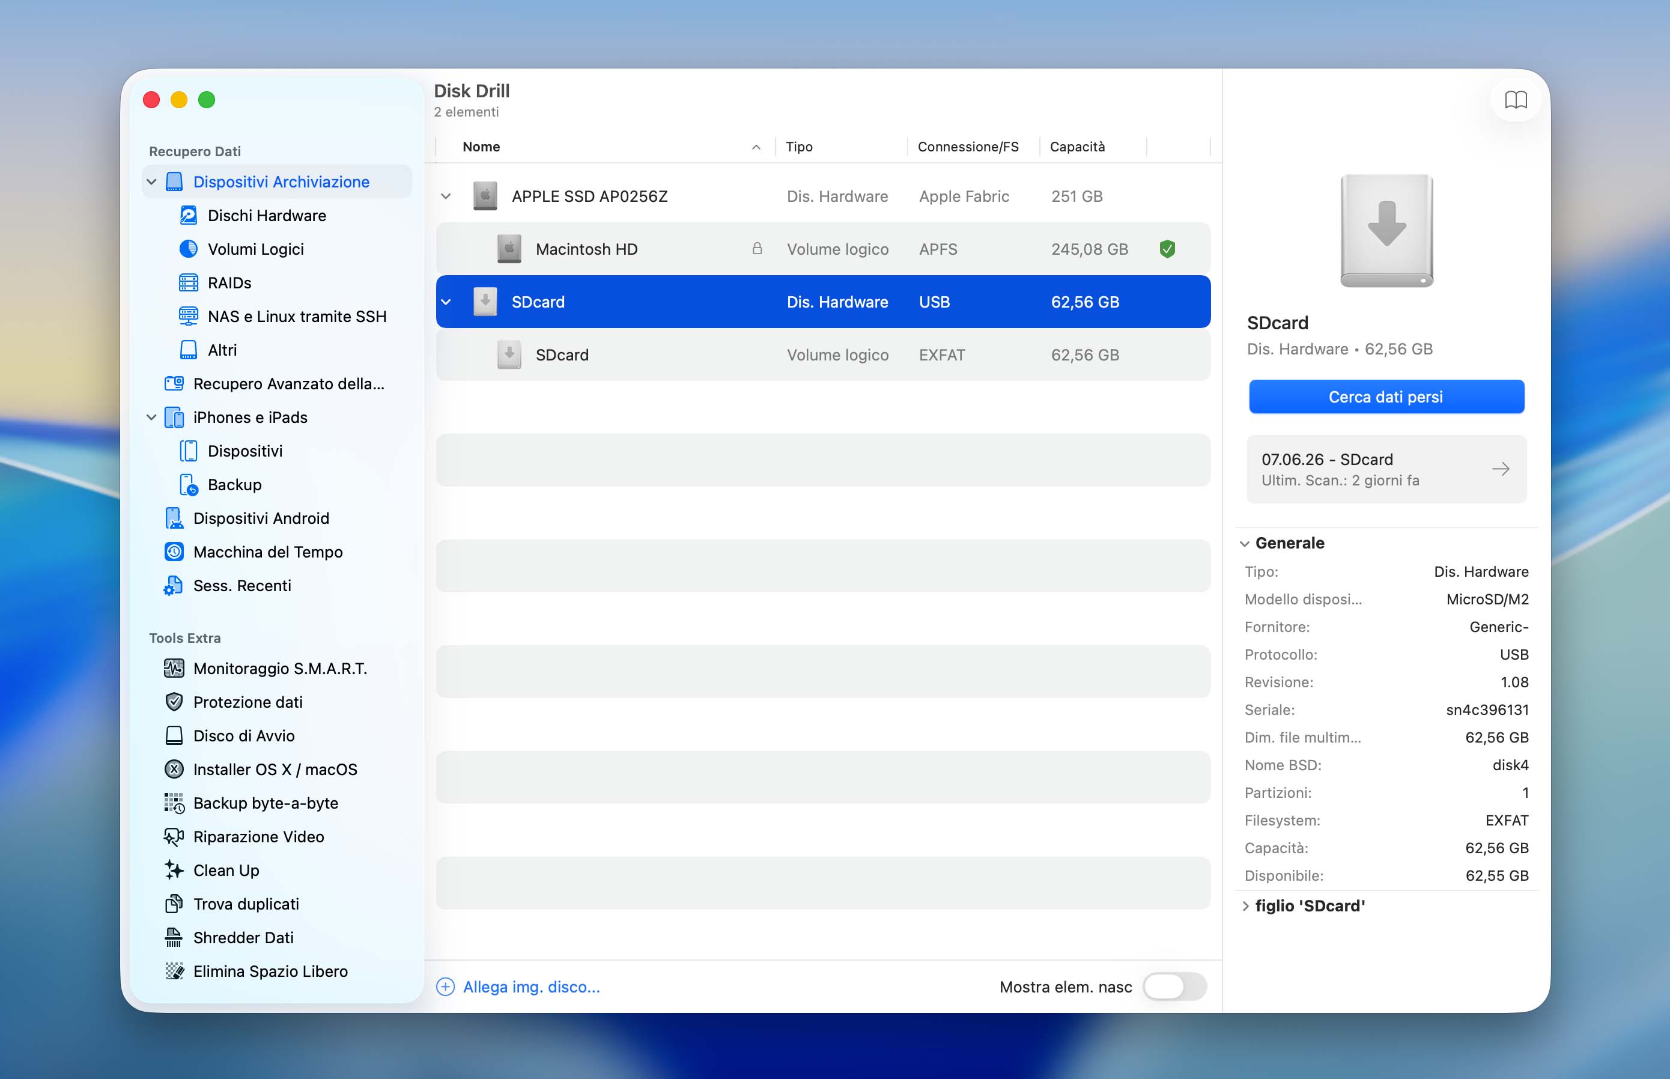Image resolution: width=1670 pixels, height=1079 pixels.
Task: Collapse the selected SDcard hardware row
Action: (446, 302)
